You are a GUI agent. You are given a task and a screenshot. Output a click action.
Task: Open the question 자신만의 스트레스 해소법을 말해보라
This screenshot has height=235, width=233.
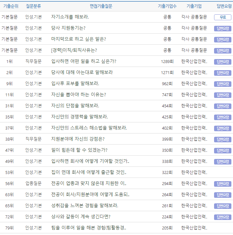point(89,128)
